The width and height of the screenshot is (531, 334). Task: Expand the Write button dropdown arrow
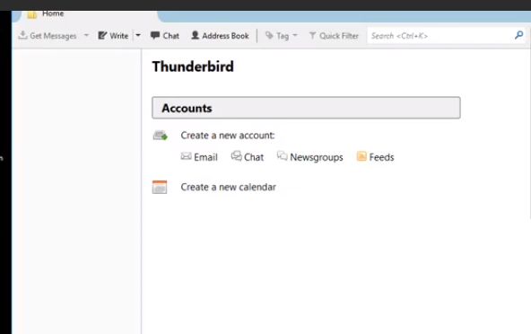point(138,35)
